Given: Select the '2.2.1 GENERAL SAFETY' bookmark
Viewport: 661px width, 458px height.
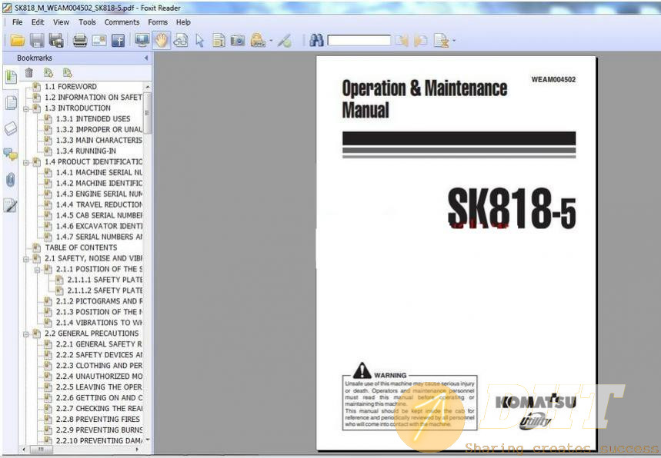Looking at the screenshot, I should (99, 344).
